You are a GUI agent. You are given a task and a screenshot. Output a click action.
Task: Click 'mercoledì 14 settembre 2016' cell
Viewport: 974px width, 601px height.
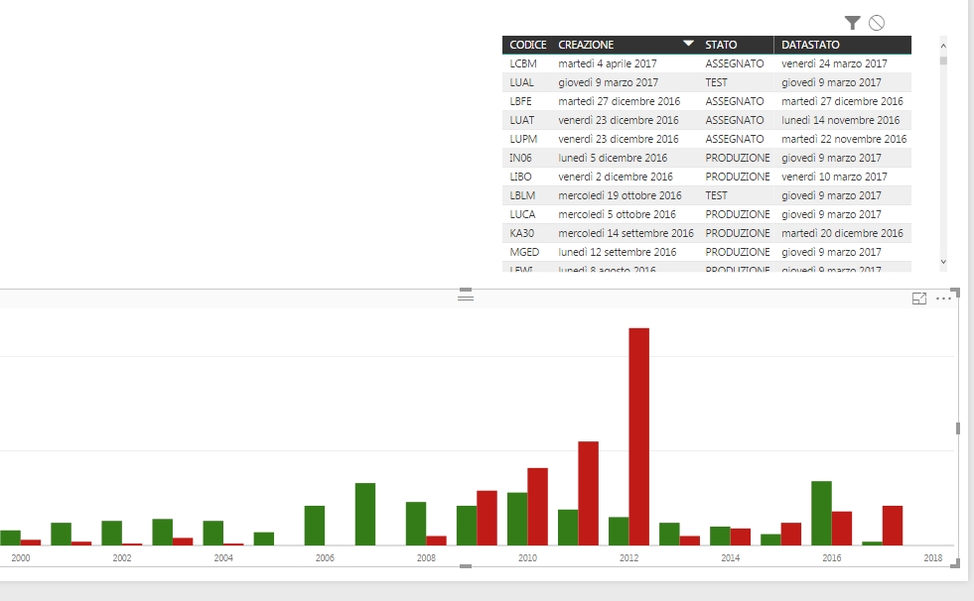point(626,233)
